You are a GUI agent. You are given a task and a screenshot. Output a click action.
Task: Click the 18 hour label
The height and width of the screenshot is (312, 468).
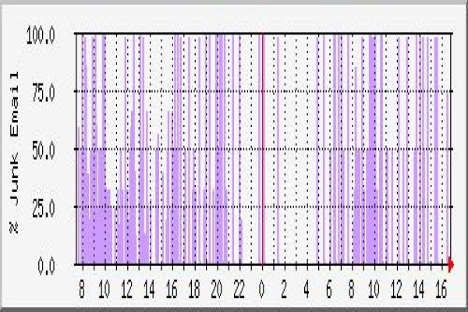click(194, 289)
